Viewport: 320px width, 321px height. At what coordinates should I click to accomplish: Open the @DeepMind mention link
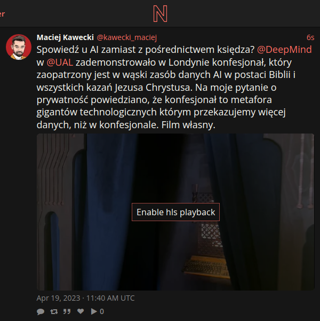pyautogui.click(x=284, y=50)
